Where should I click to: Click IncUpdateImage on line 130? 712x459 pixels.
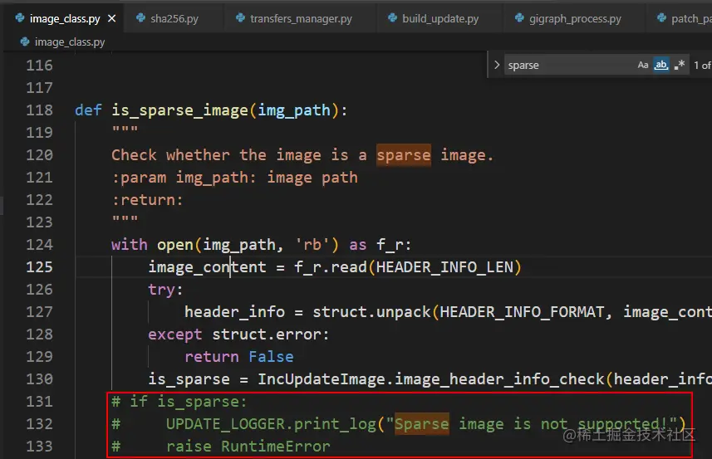click(322, 379)
